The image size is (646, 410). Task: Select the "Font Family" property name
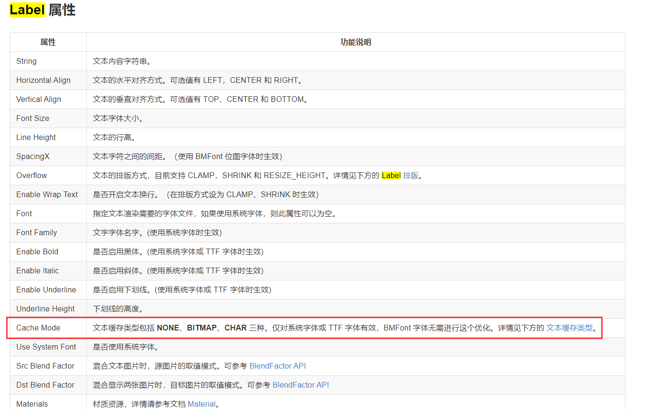click(x=36, y=232)
